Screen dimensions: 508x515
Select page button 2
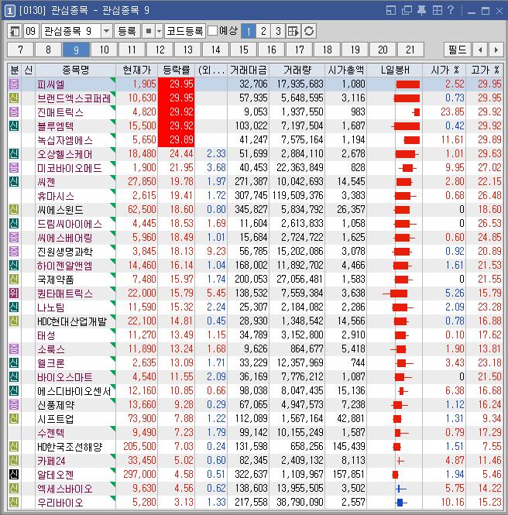coord(263,31)
